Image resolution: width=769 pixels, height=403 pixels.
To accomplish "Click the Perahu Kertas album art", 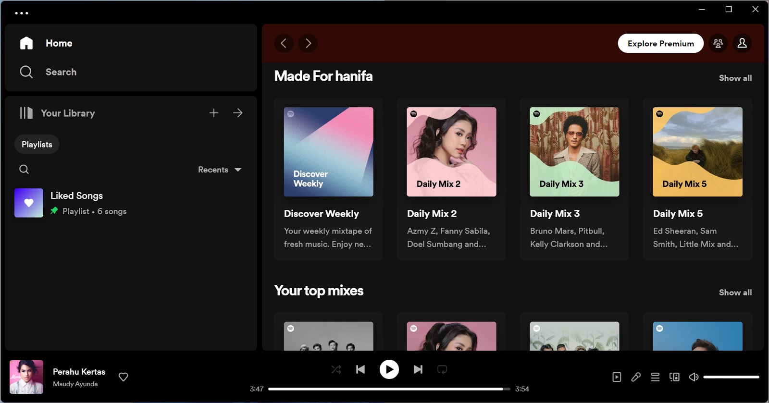I will (26, 377).
